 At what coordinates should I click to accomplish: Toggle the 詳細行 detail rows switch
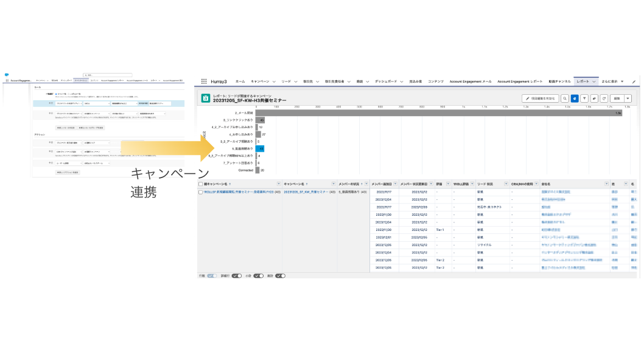237,275
